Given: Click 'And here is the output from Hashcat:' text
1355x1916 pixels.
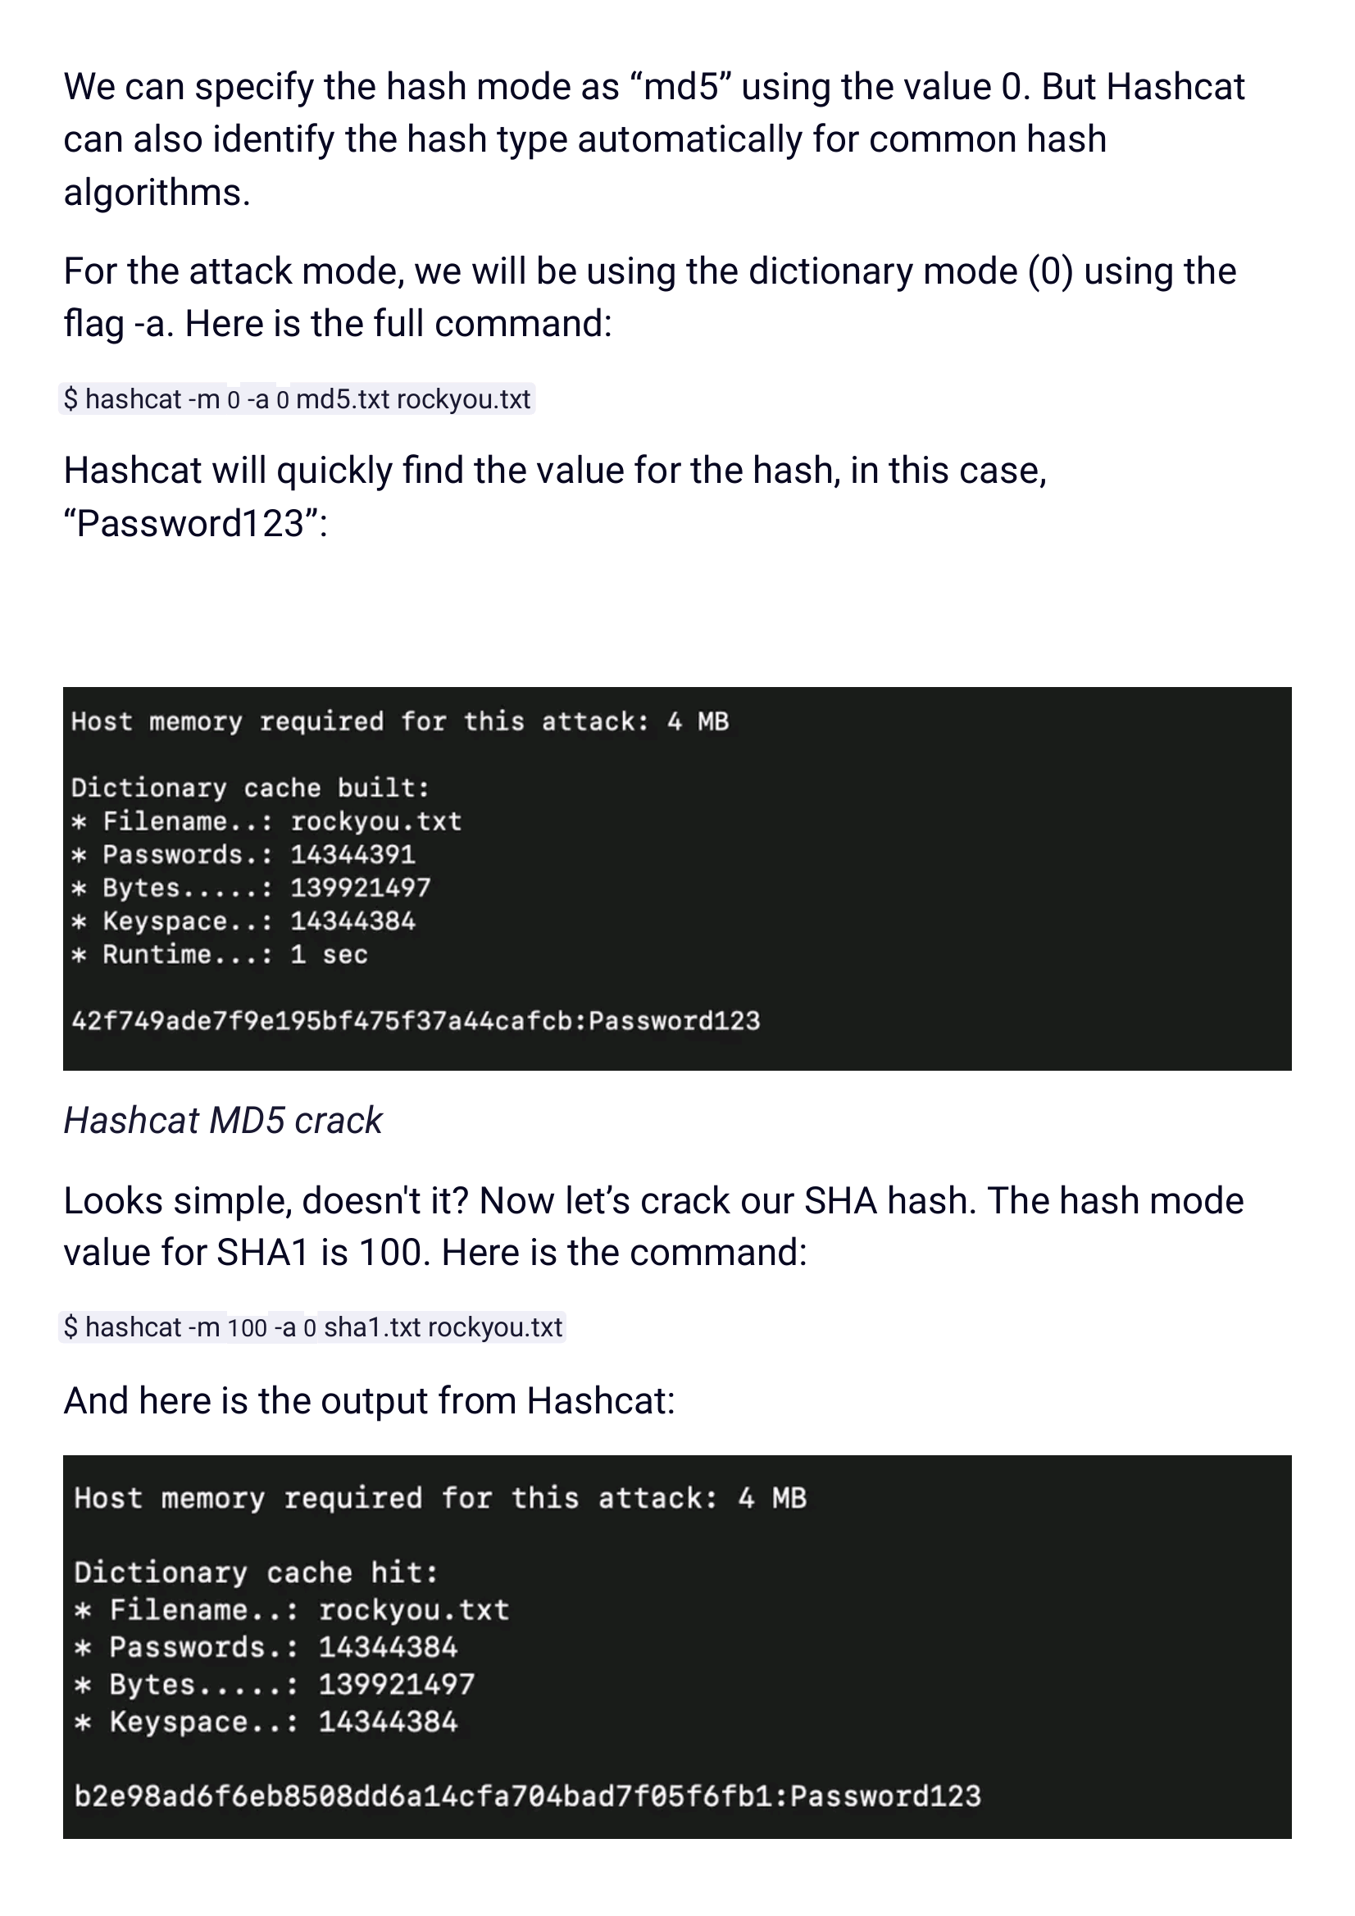Looking at the screenshot, I should point(369,1400).
